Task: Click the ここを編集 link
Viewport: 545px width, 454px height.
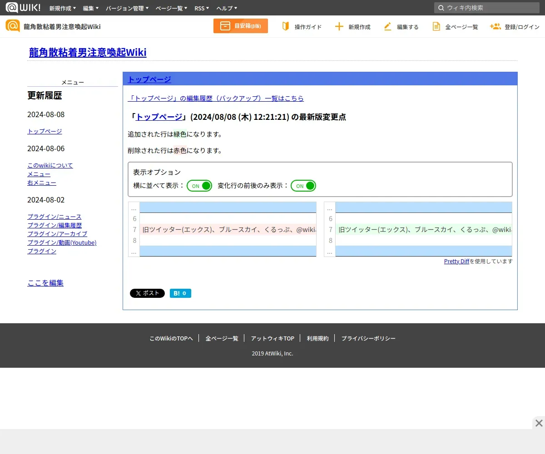Action: (x=45, y=283)
